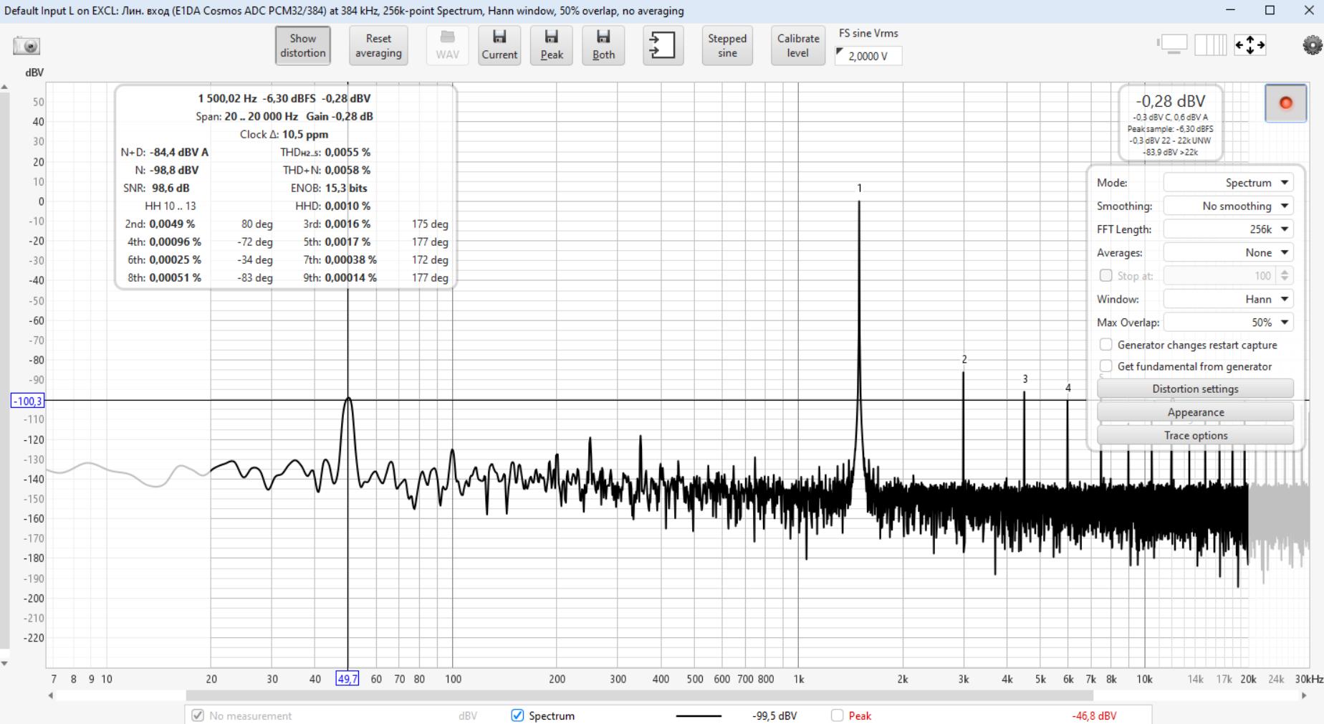The height and width of the screenshot is (724, 1324).
Task: Open Distortion settings
Action: tap(1195, 389)
